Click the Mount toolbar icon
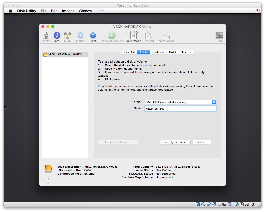The width and height of the screenshot is (265, 212). 80,35
